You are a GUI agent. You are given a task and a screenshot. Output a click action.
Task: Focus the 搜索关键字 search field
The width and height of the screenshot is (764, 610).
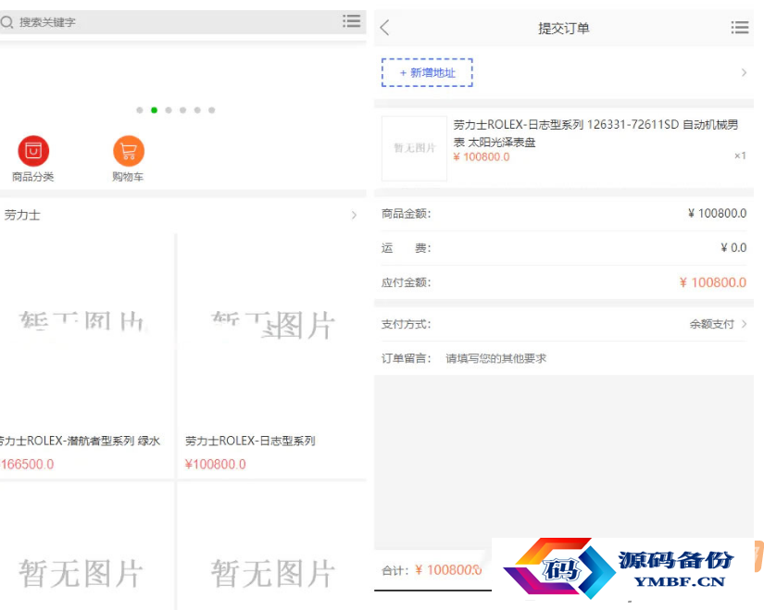[175, 22]
